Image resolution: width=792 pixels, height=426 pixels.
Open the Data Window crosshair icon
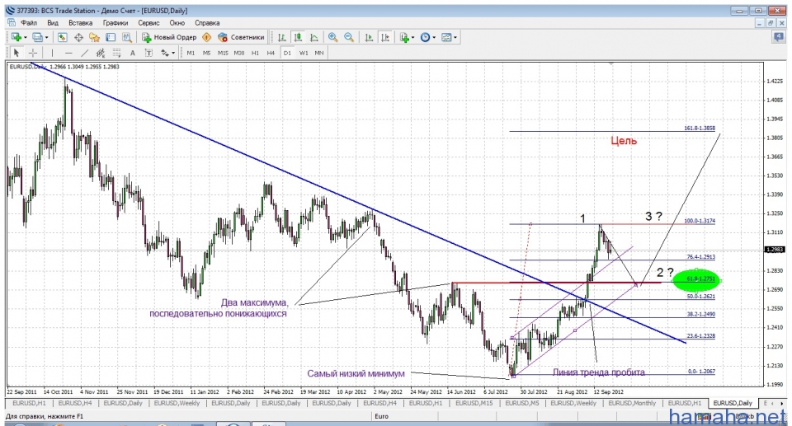coord(78,37)
